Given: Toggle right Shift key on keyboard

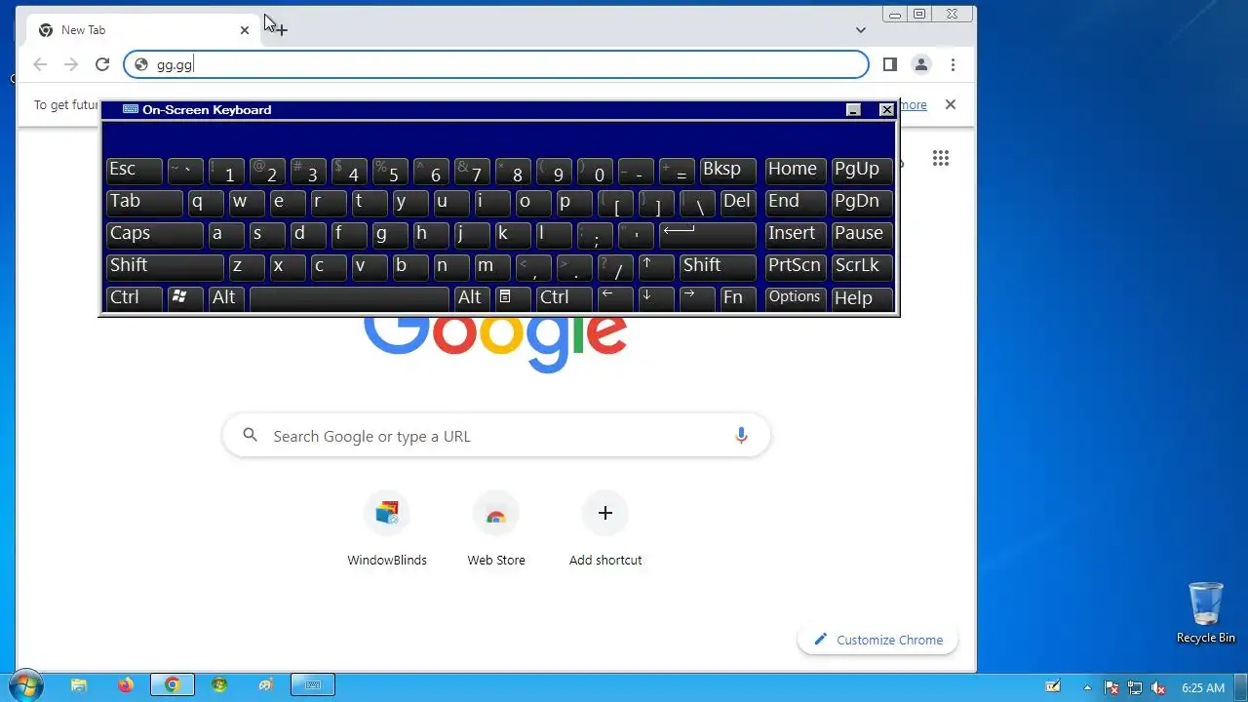Looking at the screenshot, I should pyautogui.click(x=718, y=267).
